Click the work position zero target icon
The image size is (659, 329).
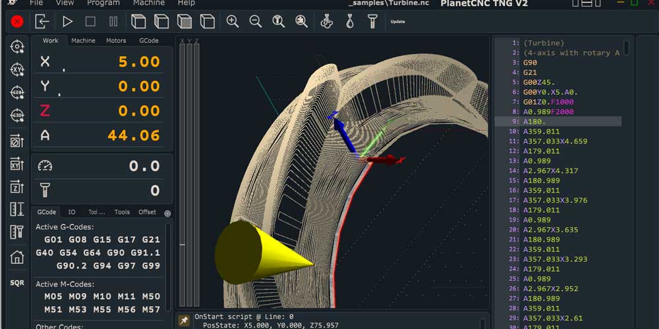tap(17, 47)
